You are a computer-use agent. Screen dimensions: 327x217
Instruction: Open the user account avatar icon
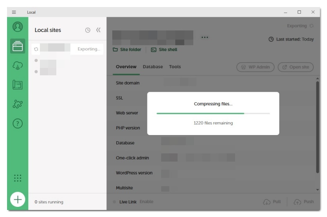coord(18,27)
